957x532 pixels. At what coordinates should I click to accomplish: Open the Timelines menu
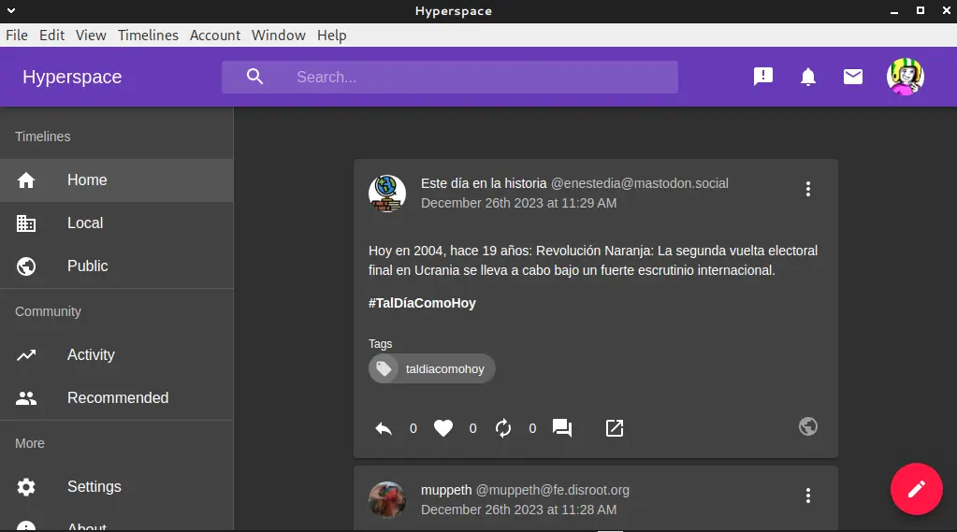(148, 35)
